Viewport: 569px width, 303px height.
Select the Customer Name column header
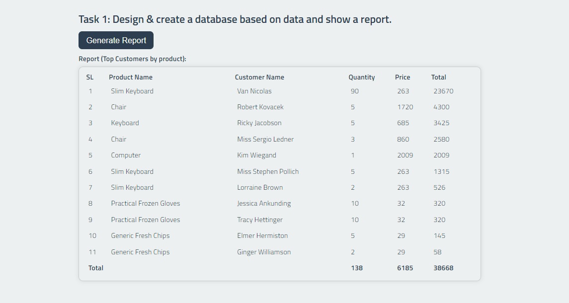coord(259,77)
